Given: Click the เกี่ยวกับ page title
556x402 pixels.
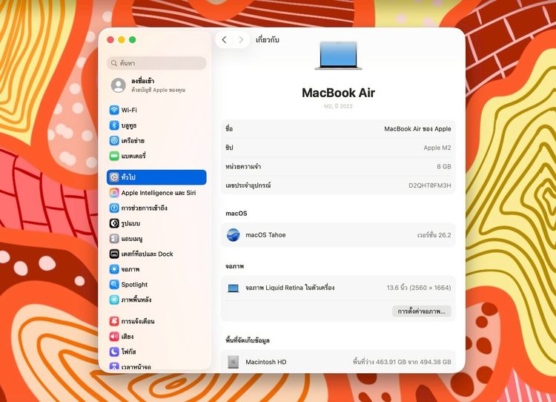Looking at the screenshot, I should click(x=268, y=40).
